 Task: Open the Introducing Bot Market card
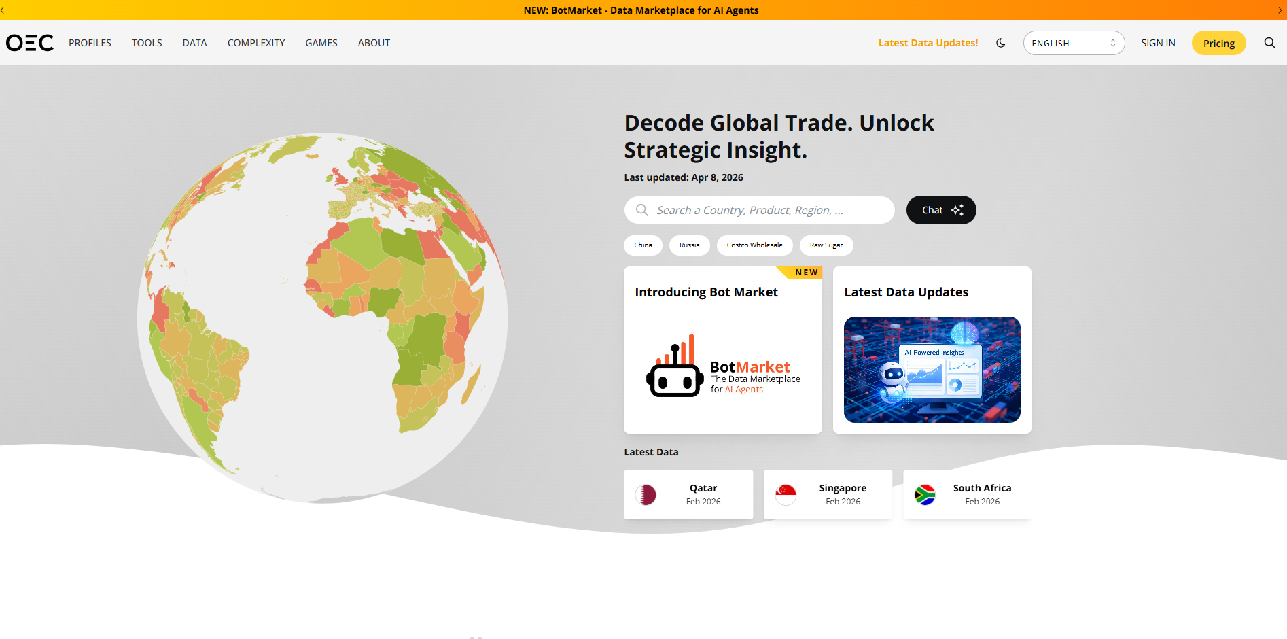(723, 350)
